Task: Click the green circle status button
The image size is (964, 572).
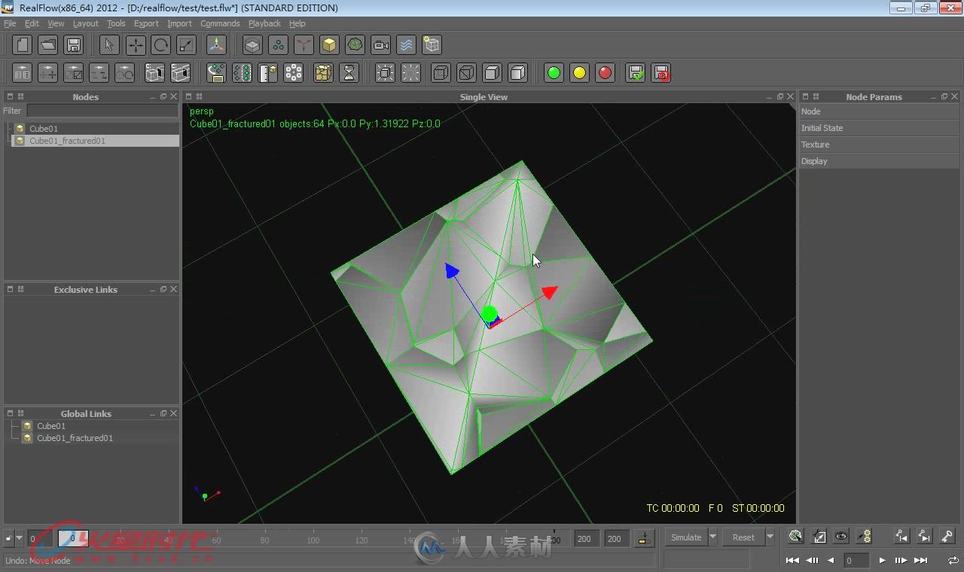Action: [x=554, y=73]
